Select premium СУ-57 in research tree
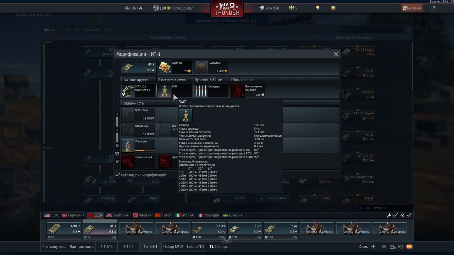The image size is (454, 255). [x=358, y=73]
